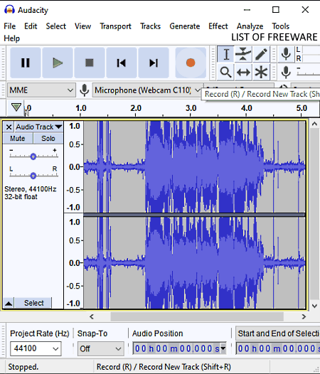Close the Audio Track with X

pyautogui.click(x=9, y=127)
